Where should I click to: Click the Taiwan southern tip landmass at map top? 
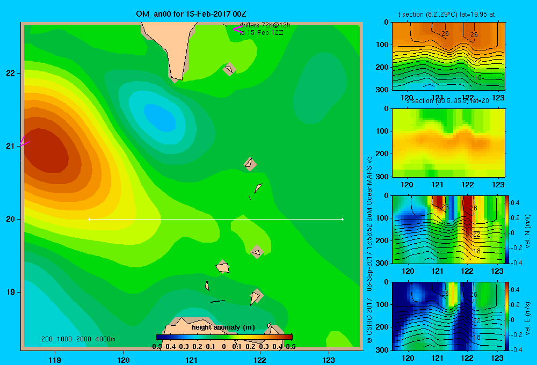[x=171, y=48]
